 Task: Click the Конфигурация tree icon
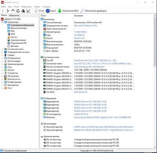(x=5, y=82)
